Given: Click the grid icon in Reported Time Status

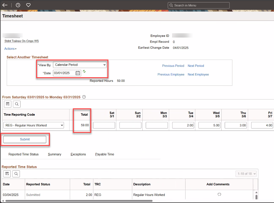Looking at the screenshot, I should point(7,174).
